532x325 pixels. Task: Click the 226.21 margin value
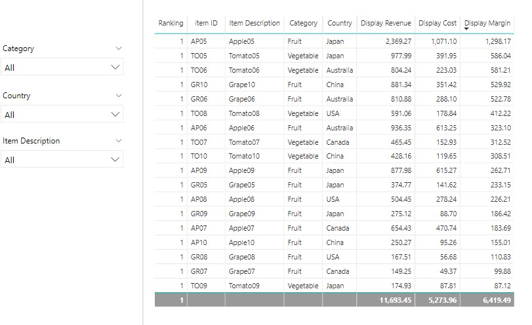pos(501,199)
